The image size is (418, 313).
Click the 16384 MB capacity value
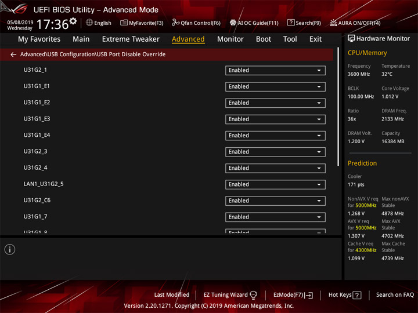392,141
